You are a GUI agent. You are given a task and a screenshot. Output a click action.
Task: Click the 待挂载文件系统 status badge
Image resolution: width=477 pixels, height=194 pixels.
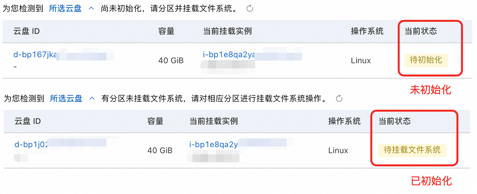coord(412,150)
